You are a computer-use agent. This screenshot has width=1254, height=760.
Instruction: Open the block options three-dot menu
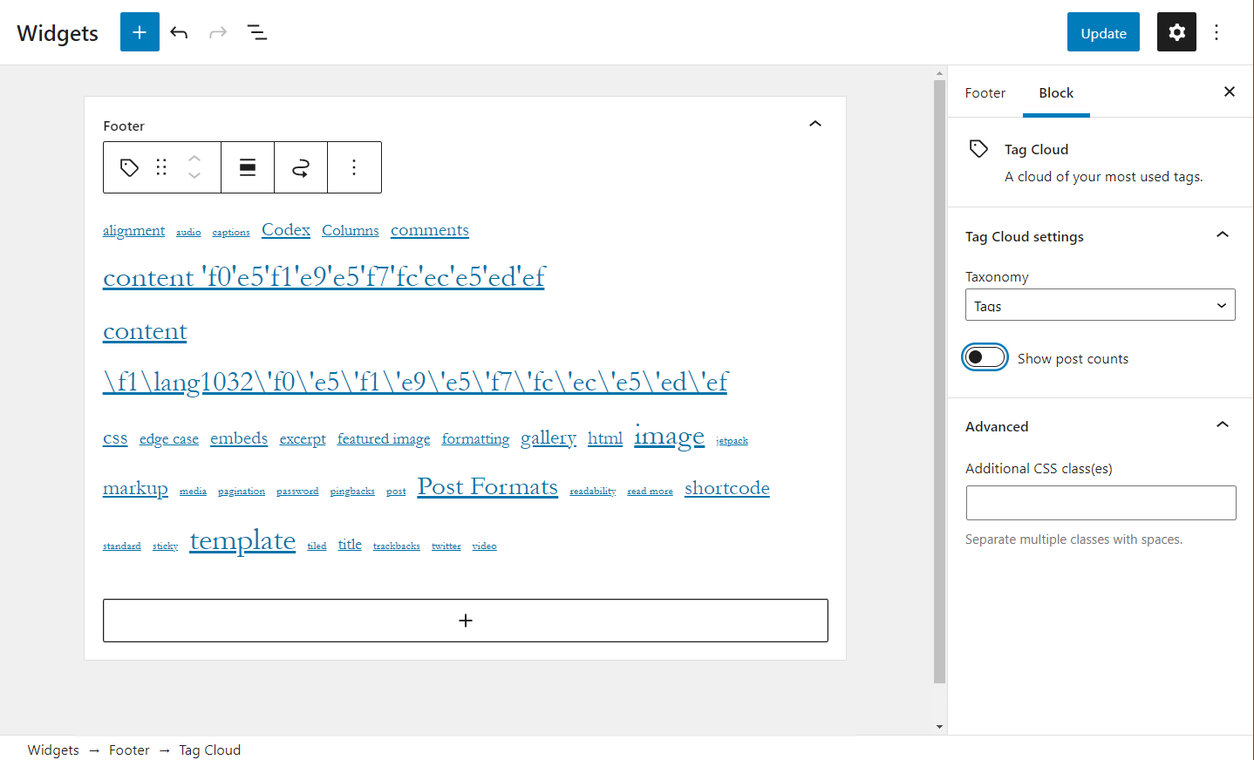(354, 166)
